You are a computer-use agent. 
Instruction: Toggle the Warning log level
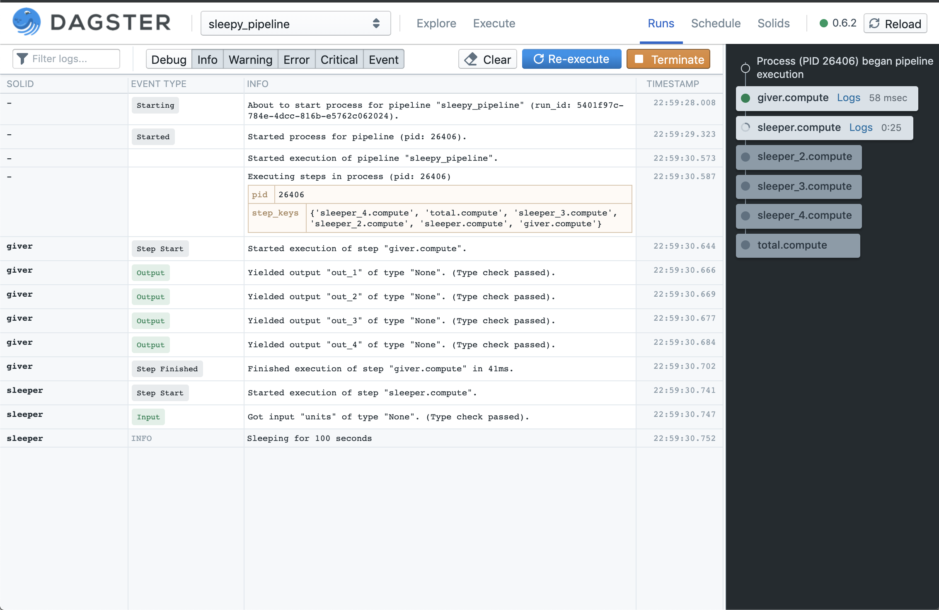(250, 59)
